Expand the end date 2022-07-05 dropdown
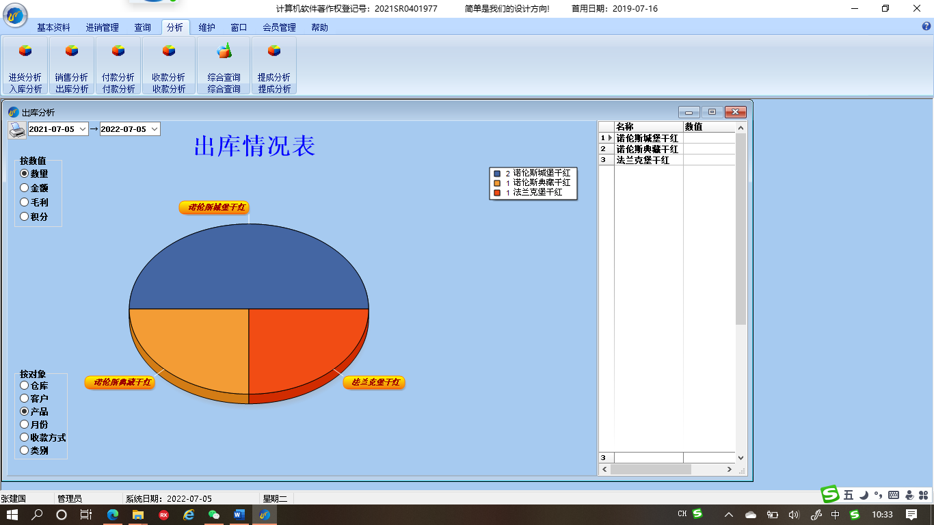This screenshot has height=525, width=934. click(x=155, y=129)
